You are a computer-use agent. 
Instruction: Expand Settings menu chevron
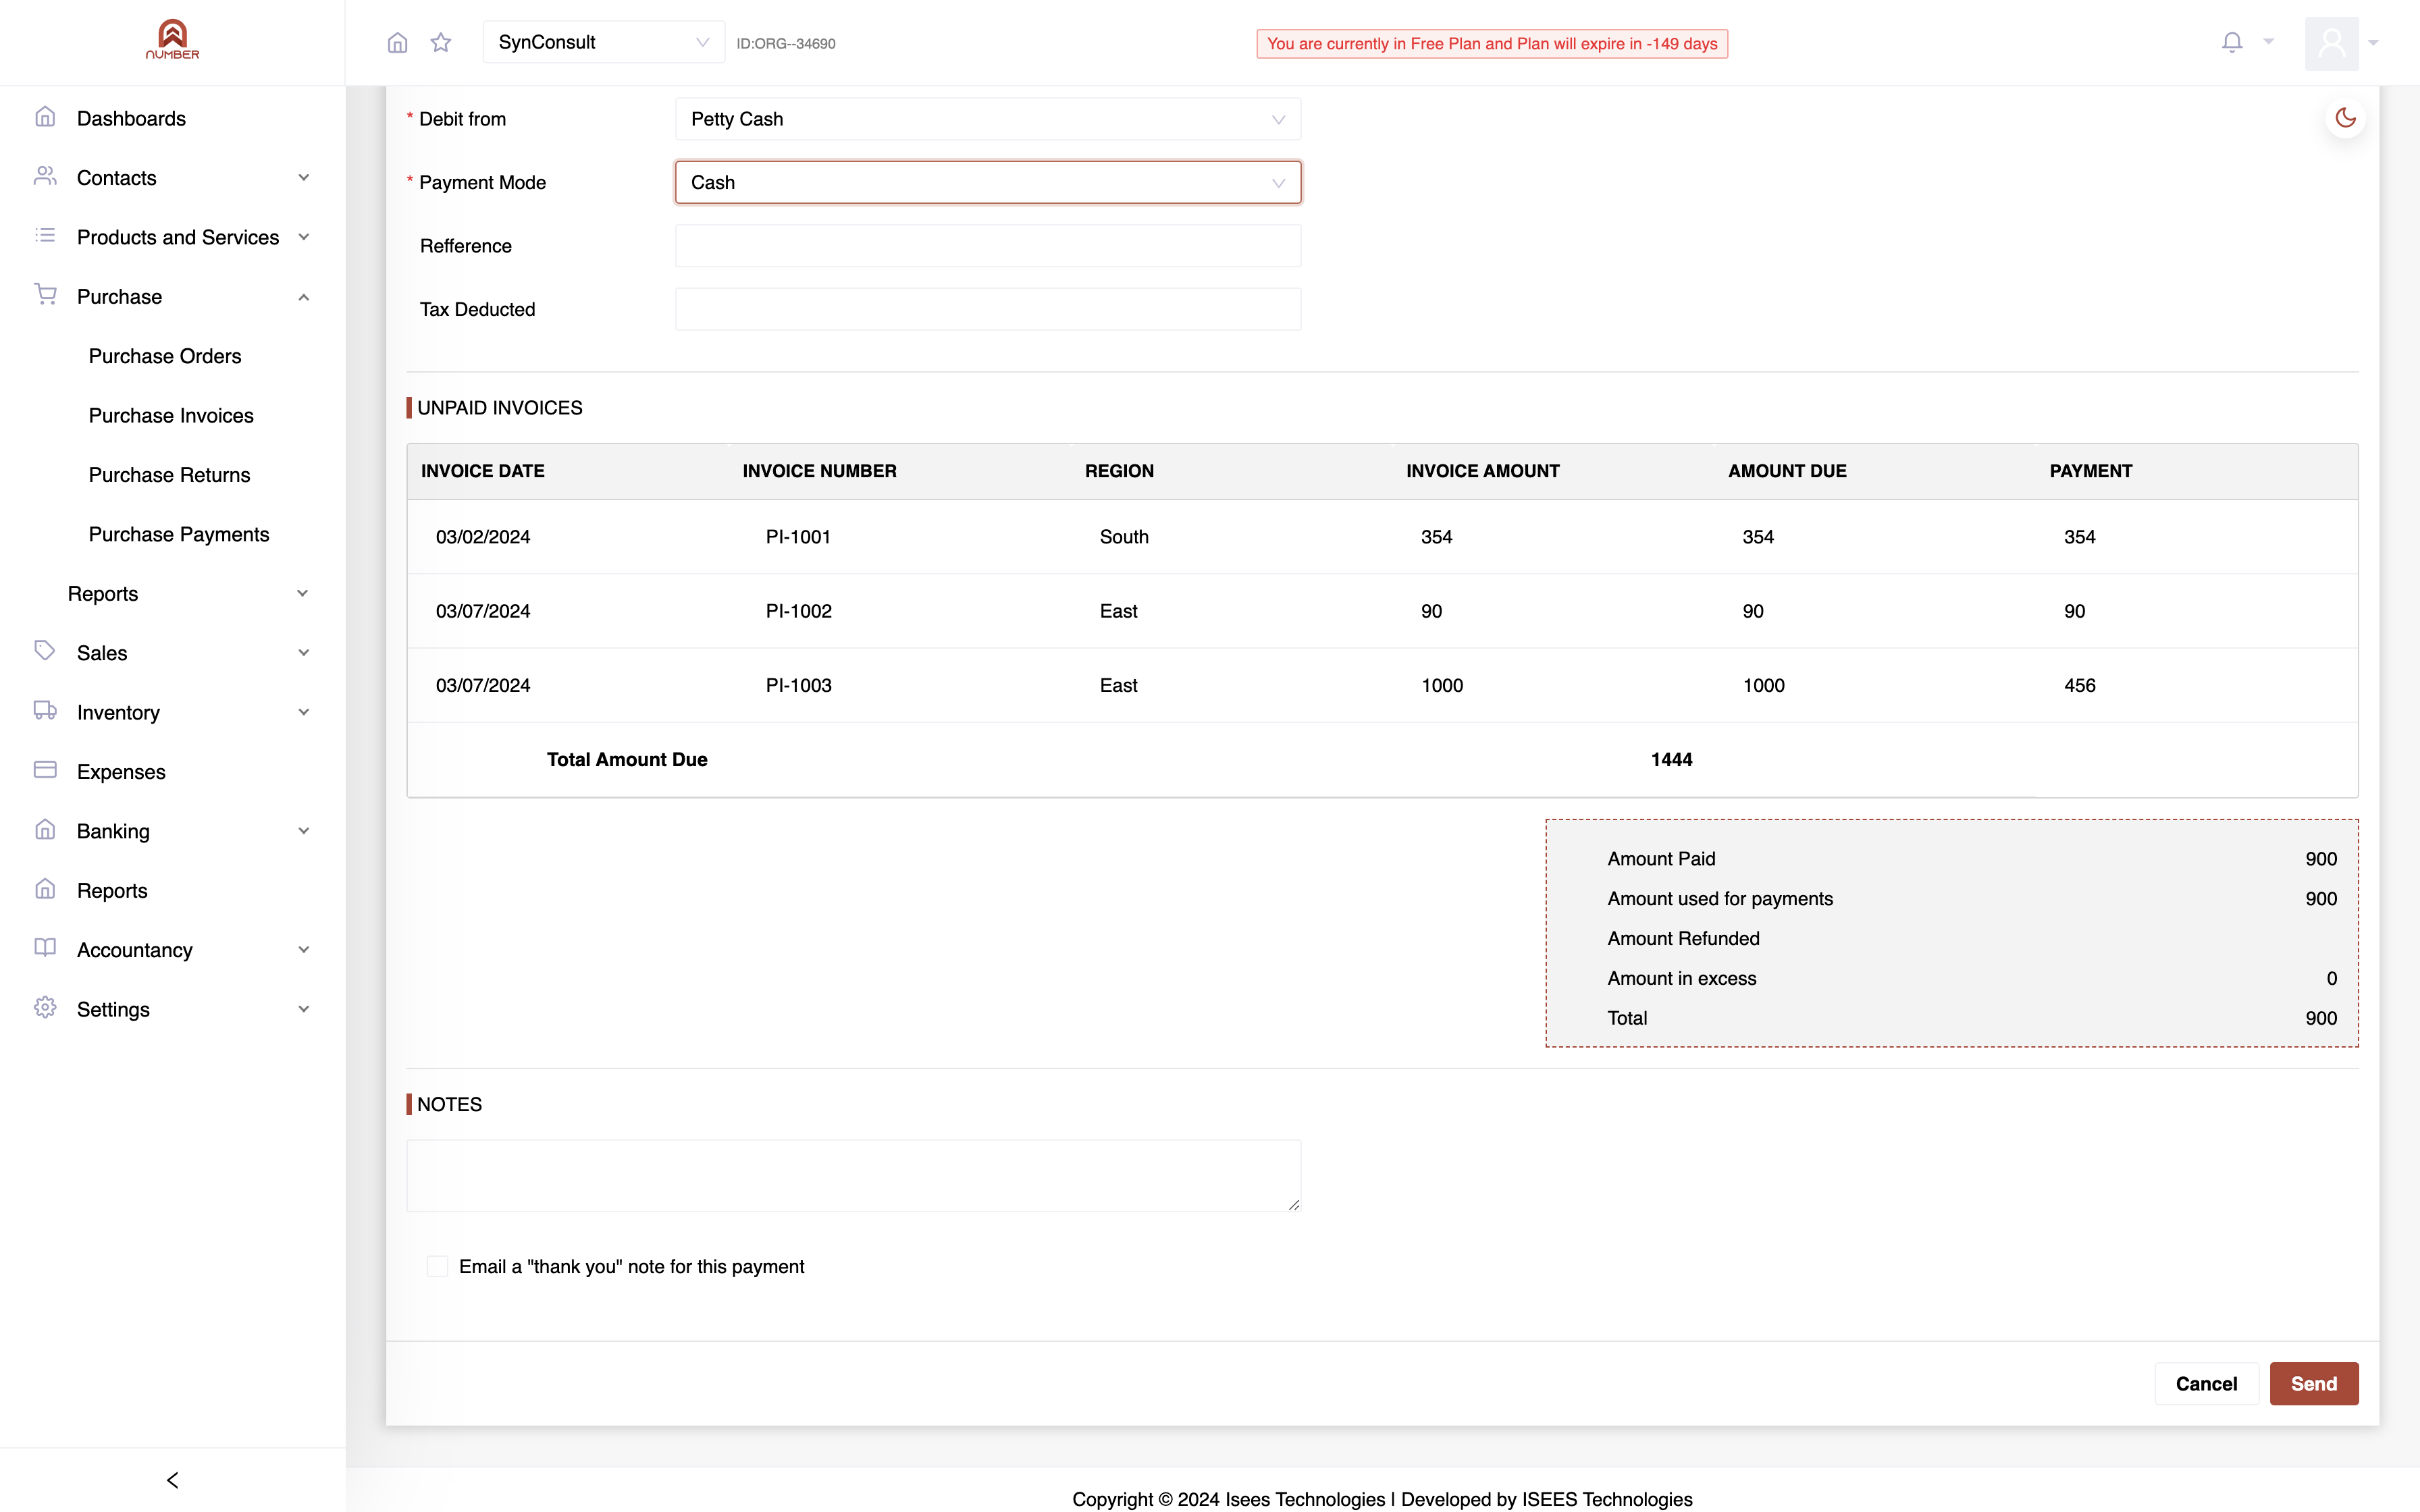click(x=303, y=1009)
